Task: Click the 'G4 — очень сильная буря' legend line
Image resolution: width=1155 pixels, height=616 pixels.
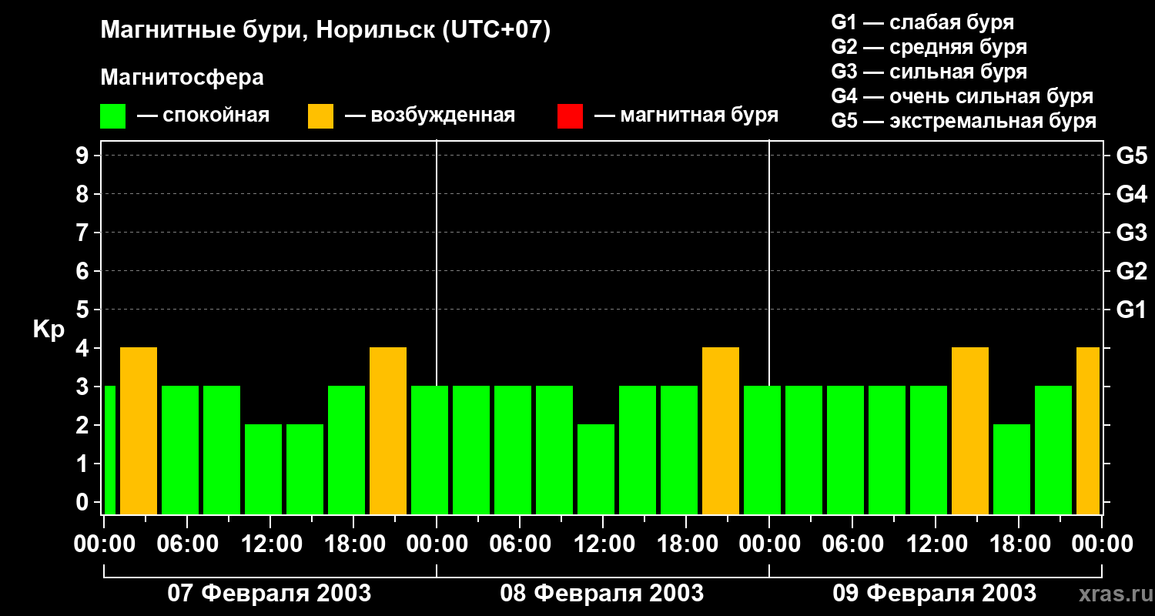Action: click(962, 96)
